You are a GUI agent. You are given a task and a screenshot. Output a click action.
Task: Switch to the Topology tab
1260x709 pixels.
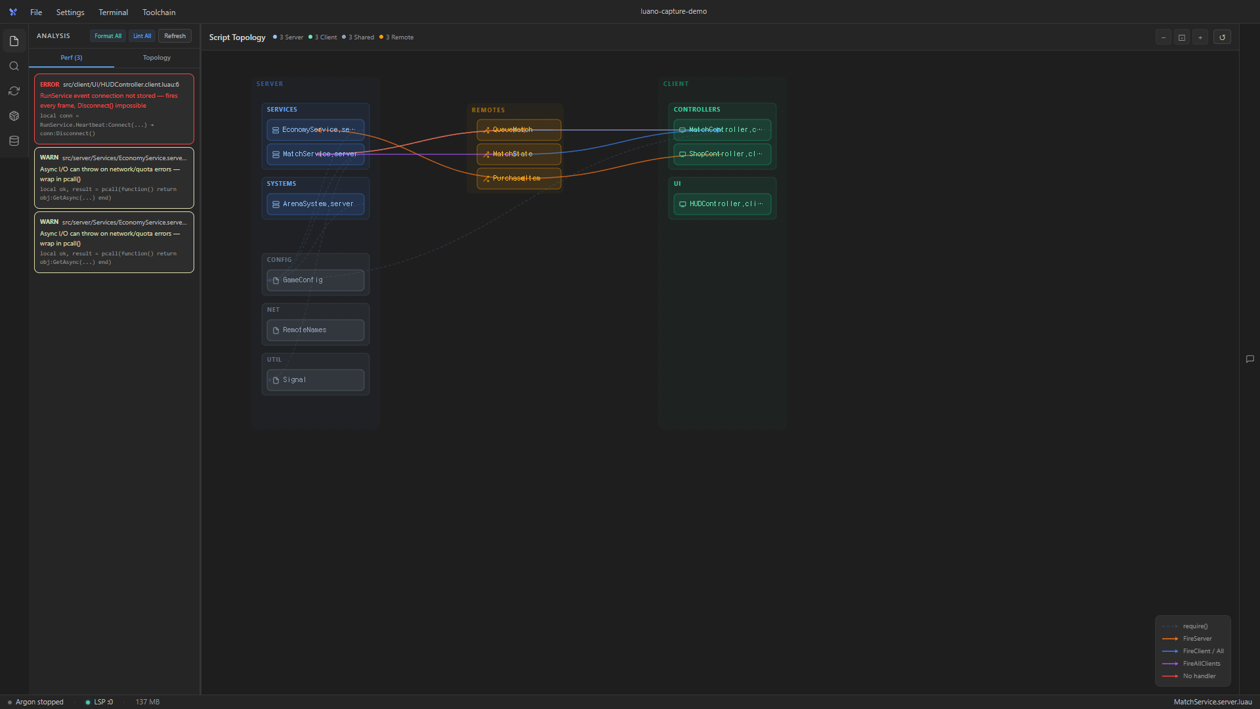click(157, 58)
